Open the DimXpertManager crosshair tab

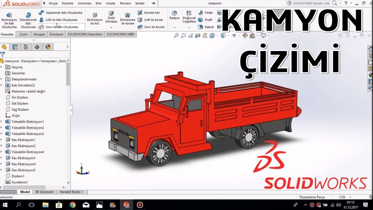pyautogui.click(x=37, y=47)
